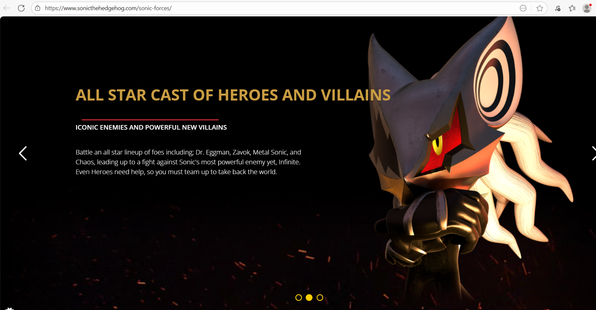View site information via the lock icon
Viewport: 596px width, 310px height.
click(x=38, y=8)
